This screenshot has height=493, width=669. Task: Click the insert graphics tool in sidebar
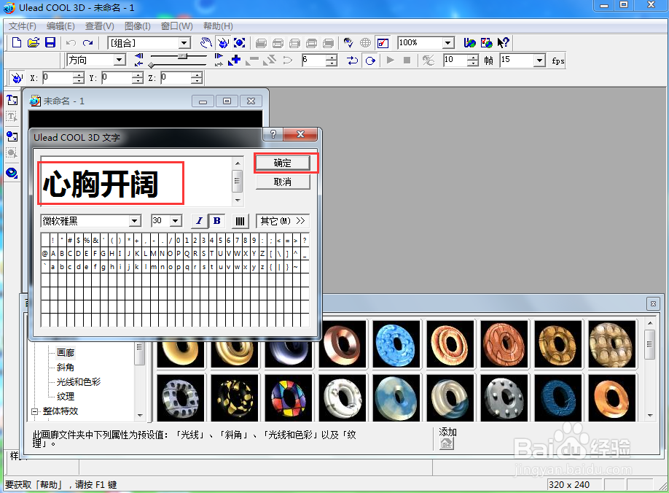click(x=12, y=136)
